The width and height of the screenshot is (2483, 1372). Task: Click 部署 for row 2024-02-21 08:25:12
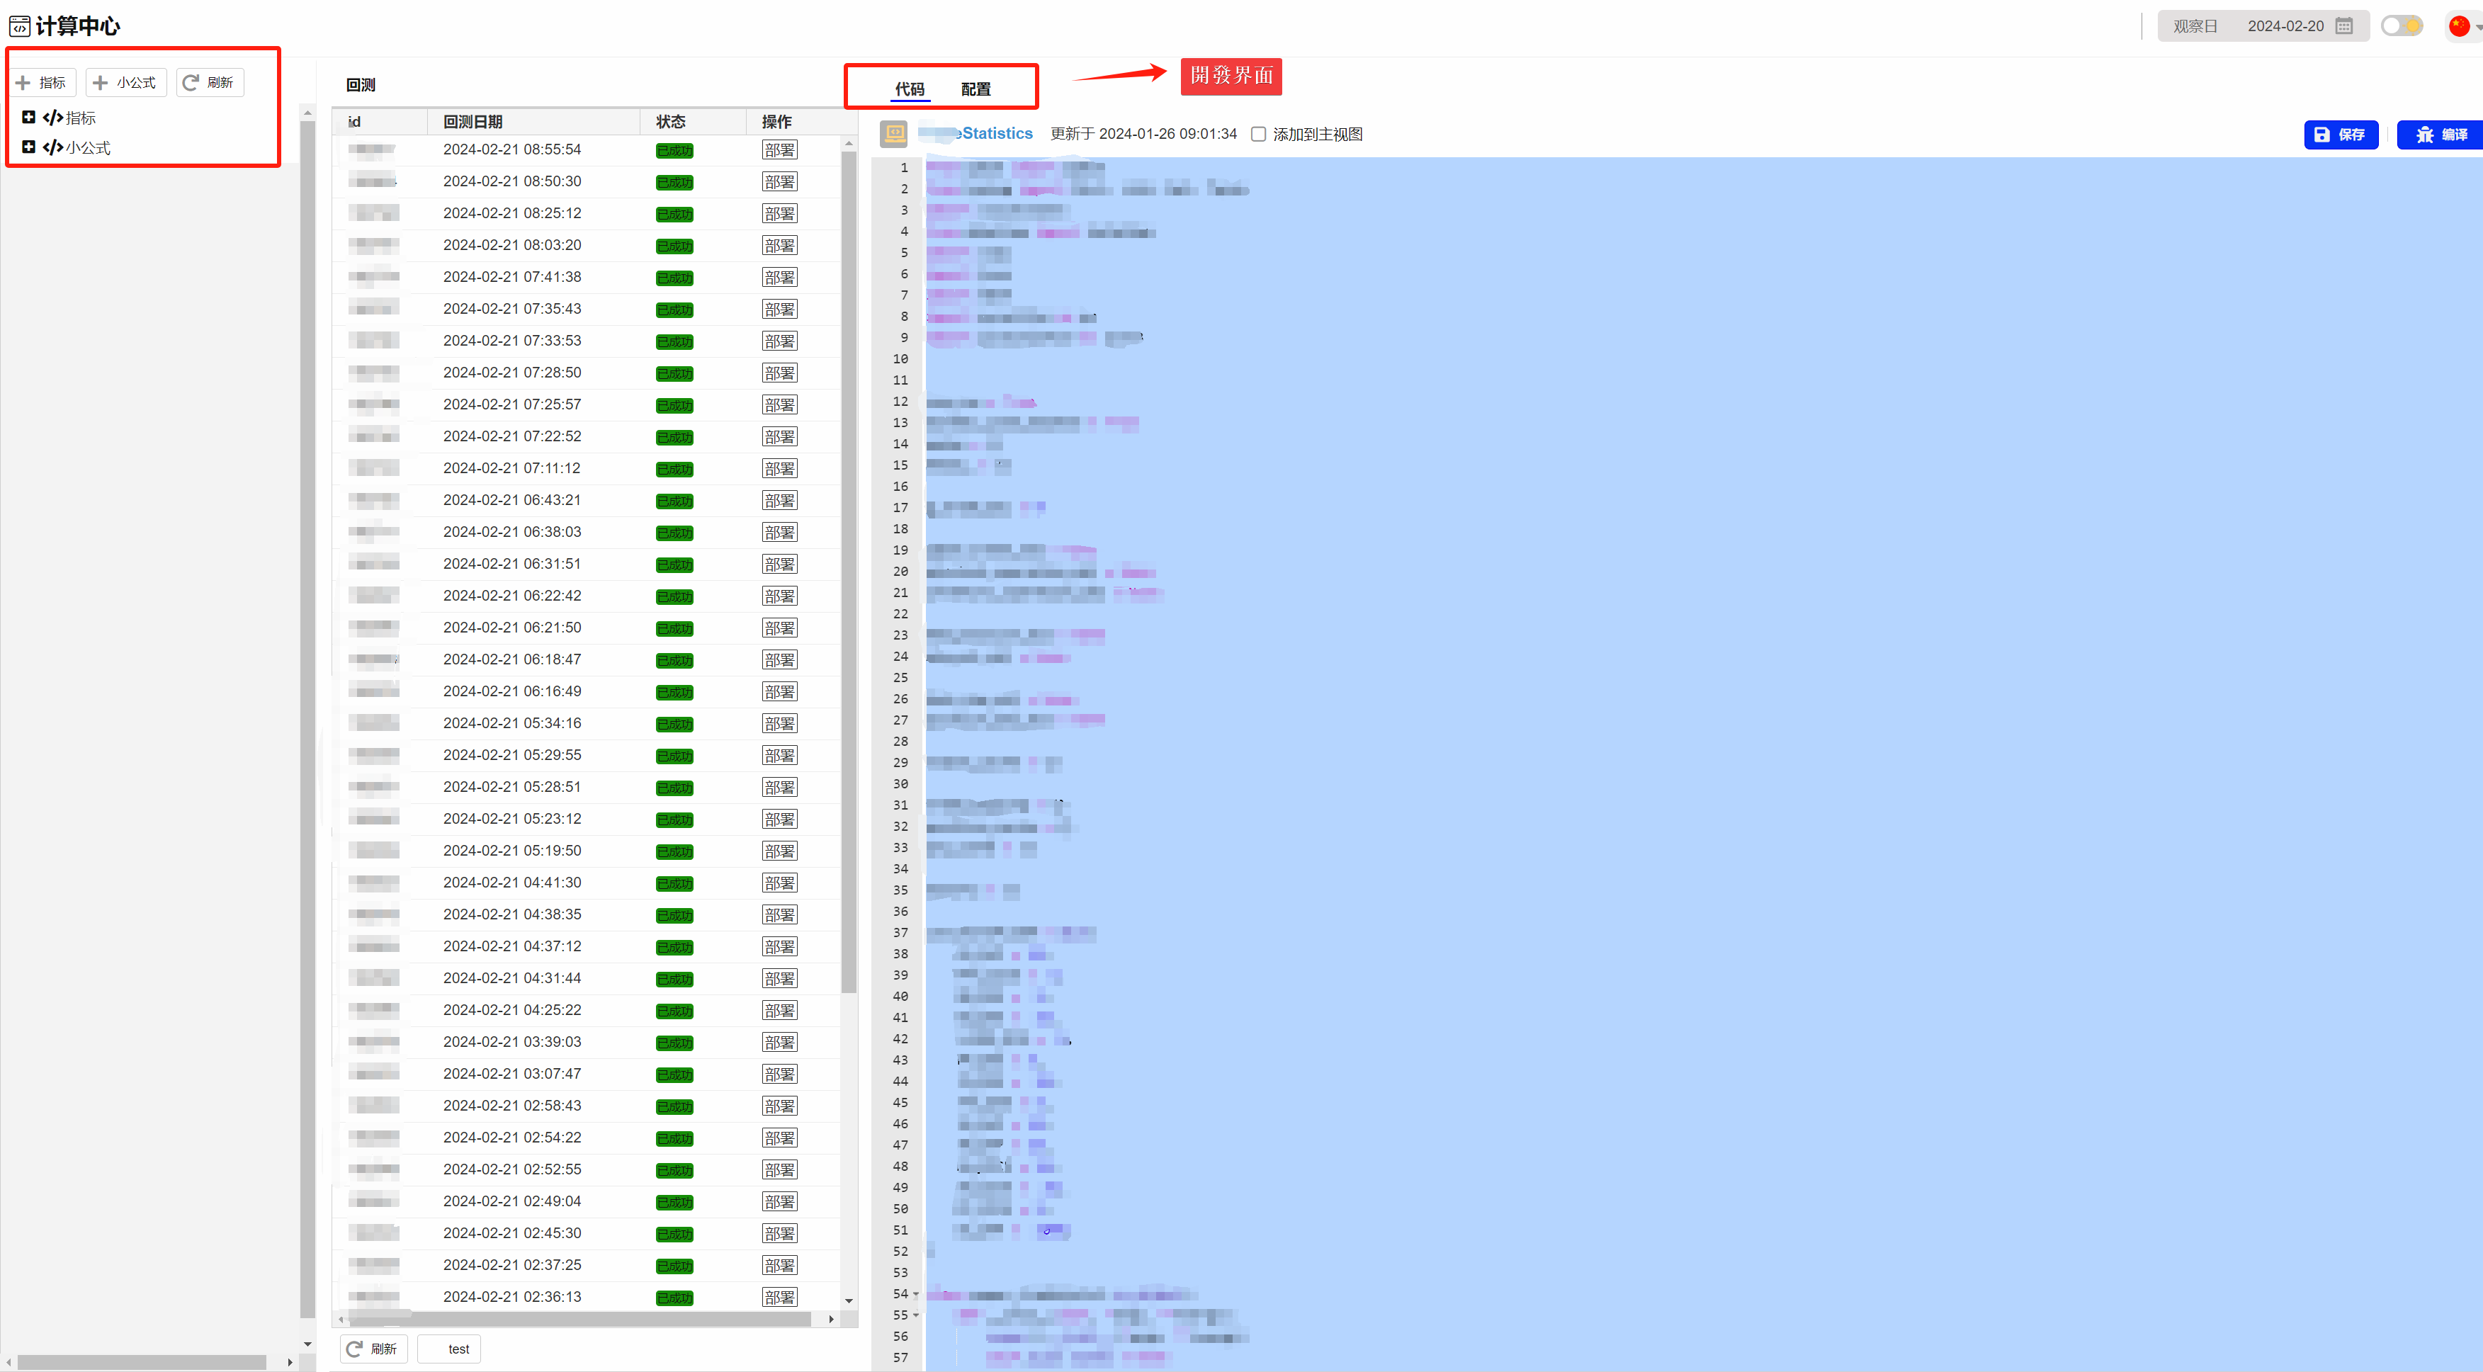780,214
